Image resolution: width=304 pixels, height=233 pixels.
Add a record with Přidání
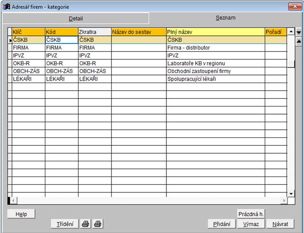[221, 224]
